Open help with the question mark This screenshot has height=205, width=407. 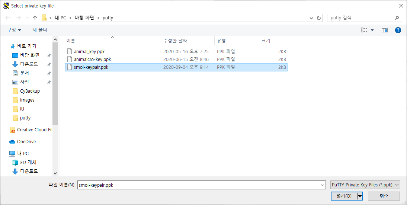398,30
